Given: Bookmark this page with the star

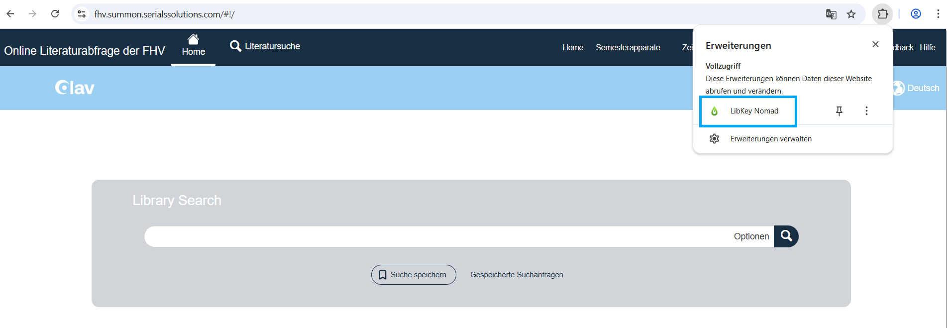Looking at the screenshot, I should [851, 14].
